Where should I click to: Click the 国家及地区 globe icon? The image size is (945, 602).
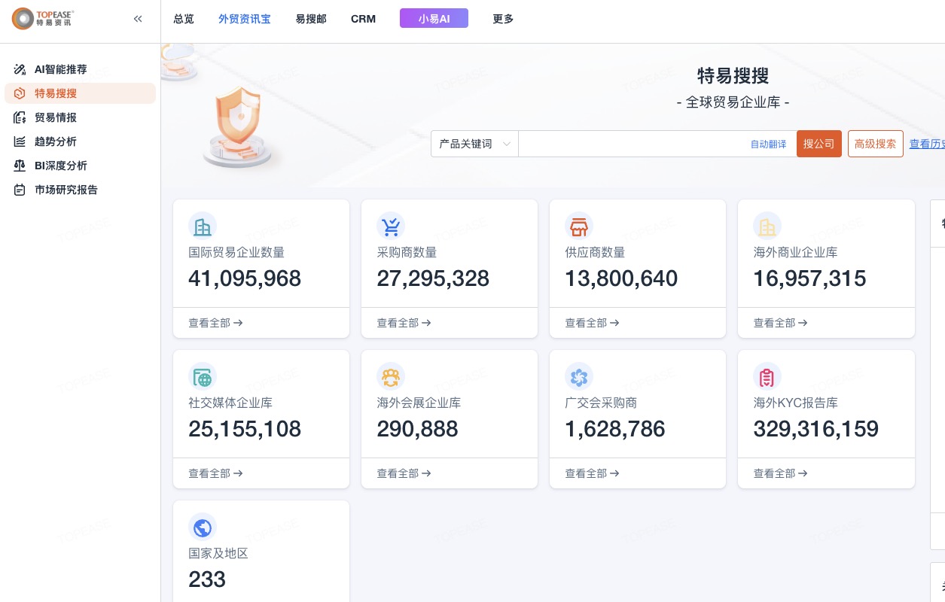point(202,527)
